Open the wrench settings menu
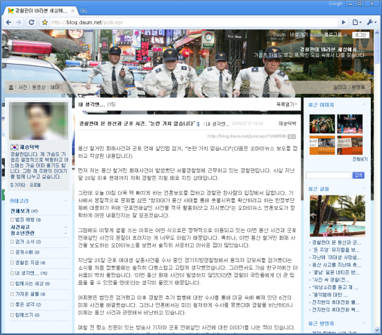The height and width of the screenshot is (335, 382). (372, 22)
